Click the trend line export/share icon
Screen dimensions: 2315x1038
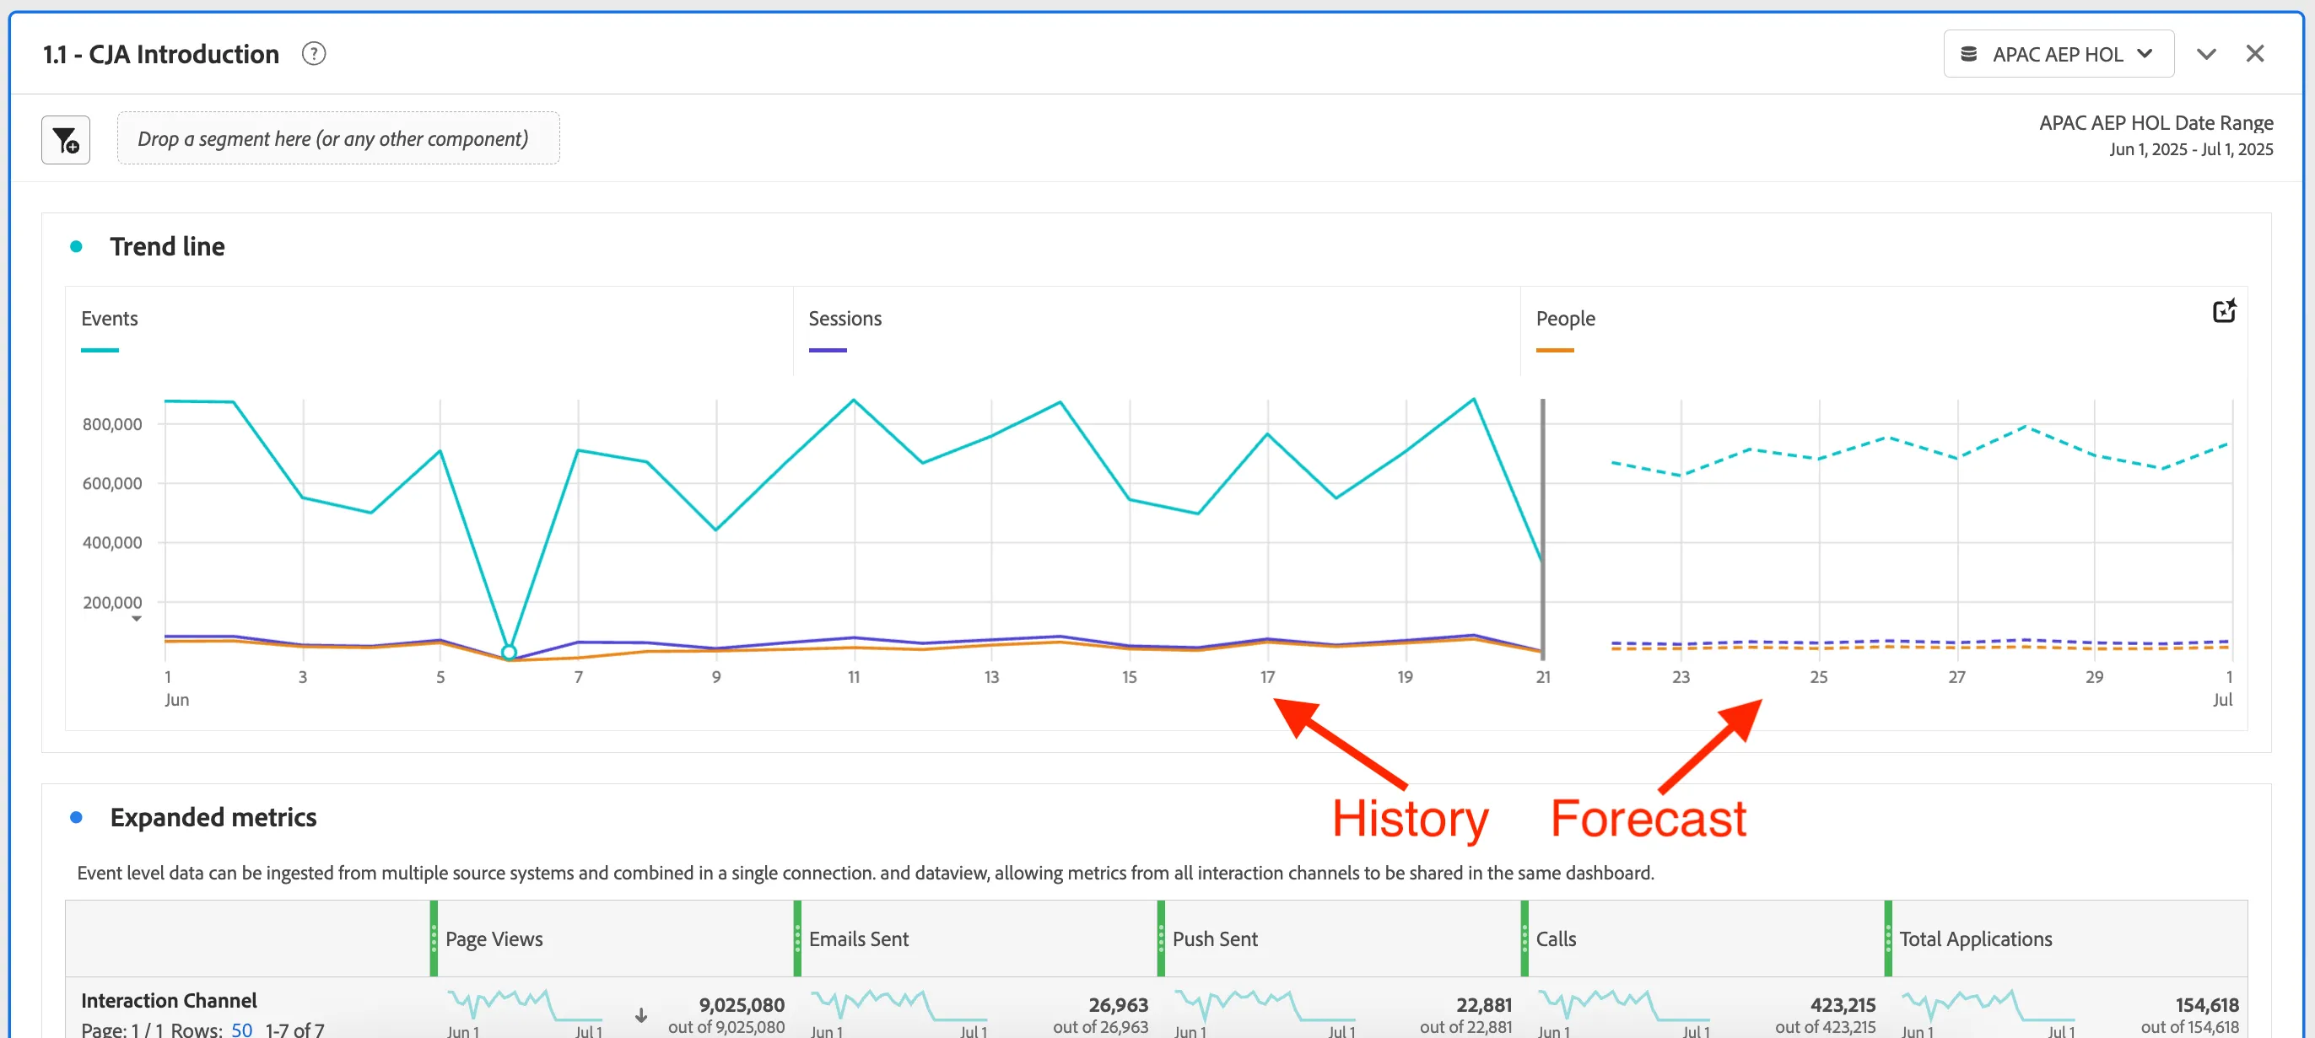pyautogui.click(x=2223, y=310)
